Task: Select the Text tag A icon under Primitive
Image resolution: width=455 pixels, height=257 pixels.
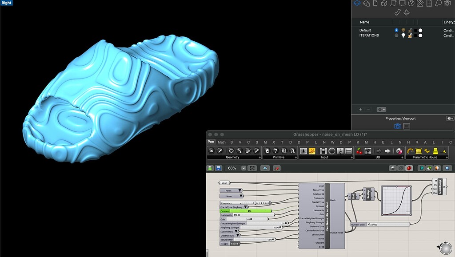Action: (292, 150)
